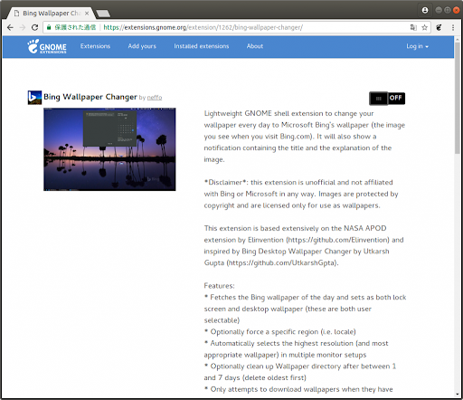Click the extension screenshot thumbnail

pyautogui.click(x=109, y=149)
